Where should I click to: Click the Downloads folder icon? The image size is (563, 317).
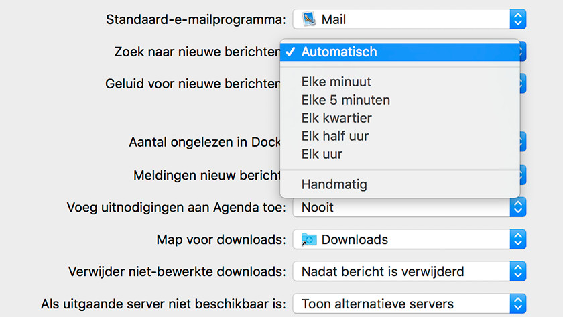309,239
